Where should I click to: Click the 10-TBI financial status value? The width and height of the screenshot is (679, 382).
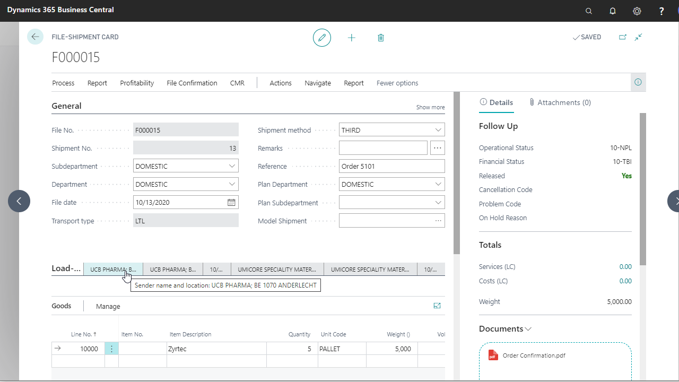[622, 162]
